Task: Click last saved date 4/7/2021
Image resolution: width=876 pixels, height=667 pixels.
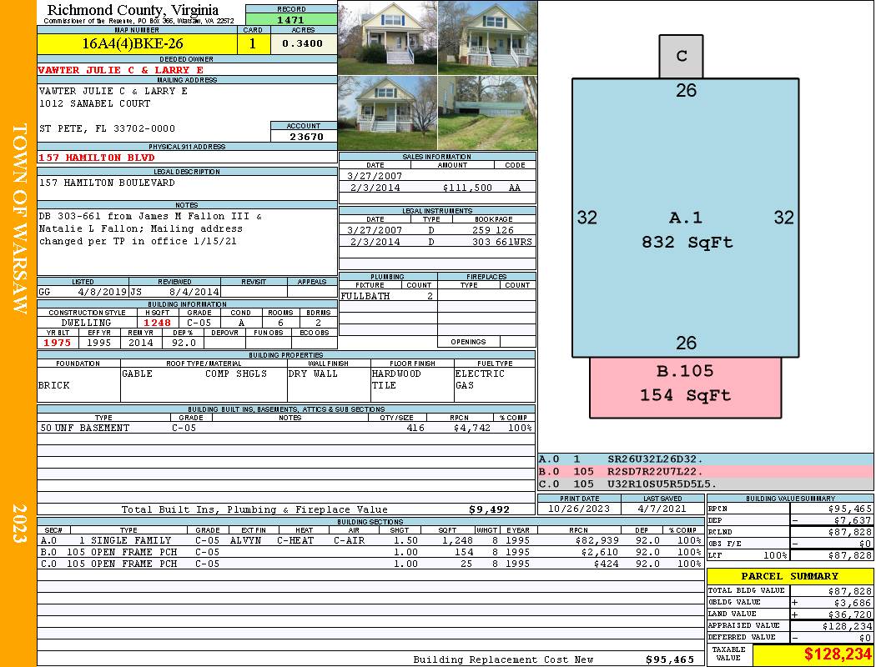Action: (662, 509)
